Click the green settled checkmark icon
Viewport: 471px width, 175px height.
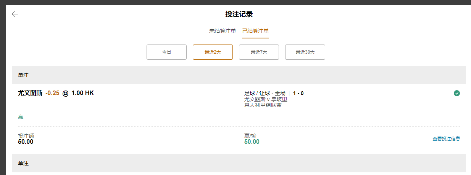457,93
